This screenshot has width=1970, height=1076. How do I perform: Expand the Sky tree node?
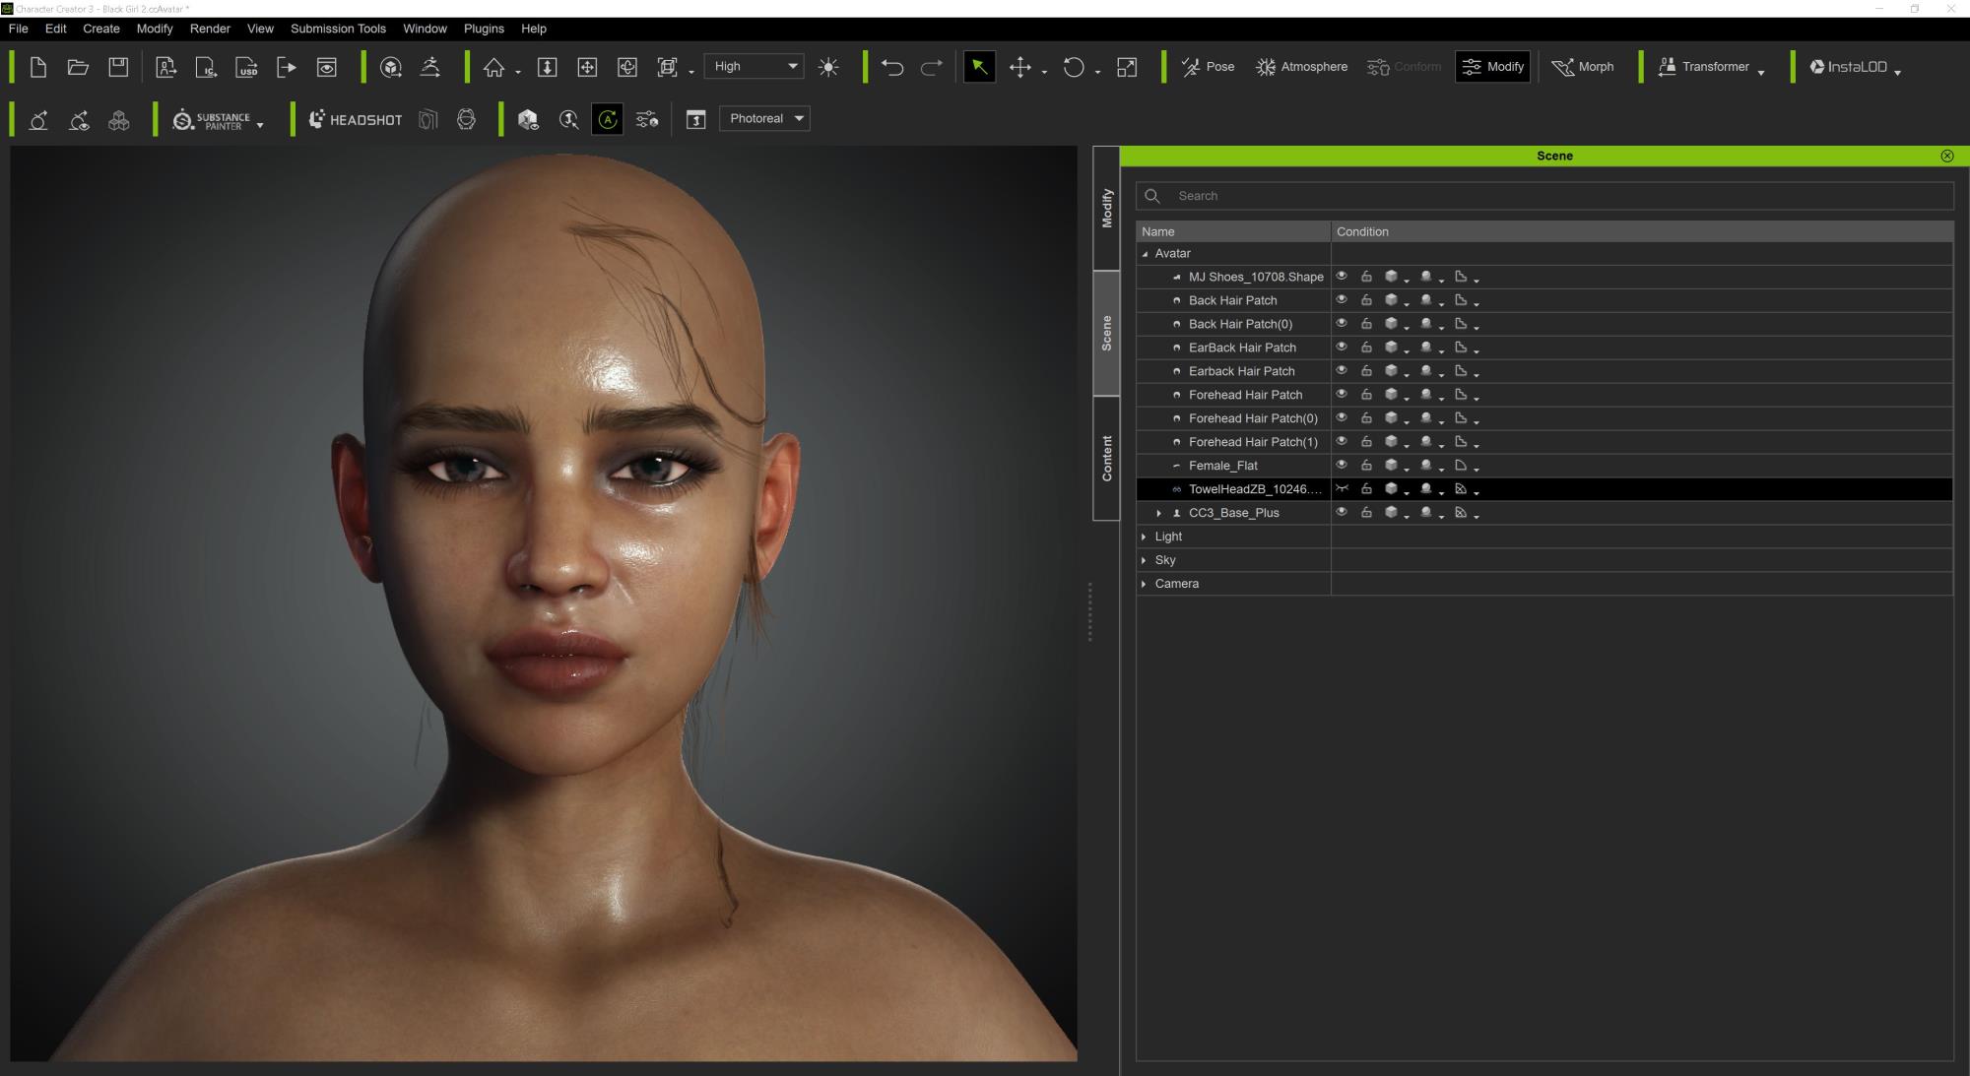click(x=1144, y=560)
